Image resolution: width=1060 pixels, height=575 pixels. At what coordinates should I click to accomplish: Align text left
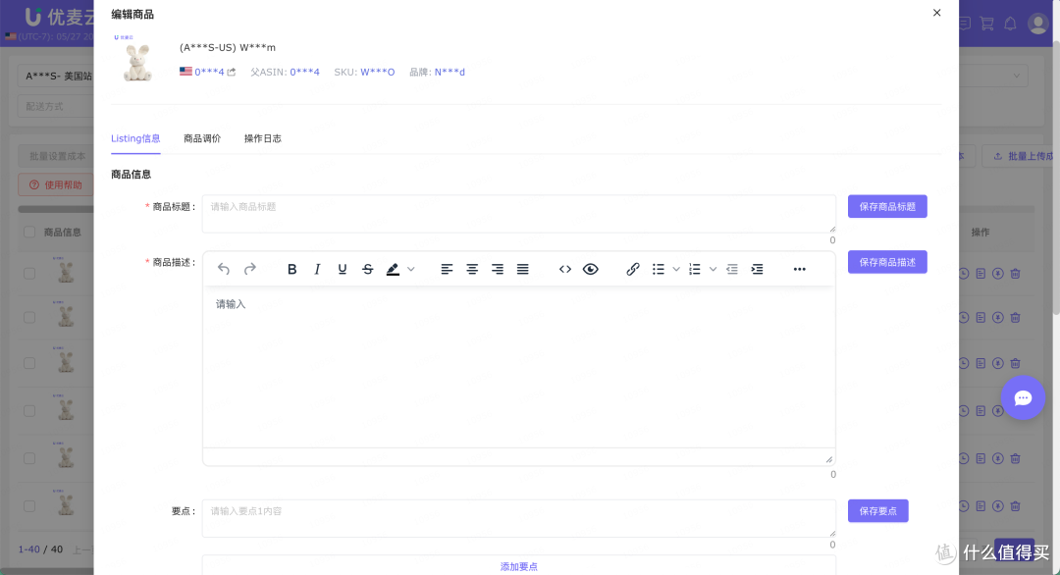(447, 269)
